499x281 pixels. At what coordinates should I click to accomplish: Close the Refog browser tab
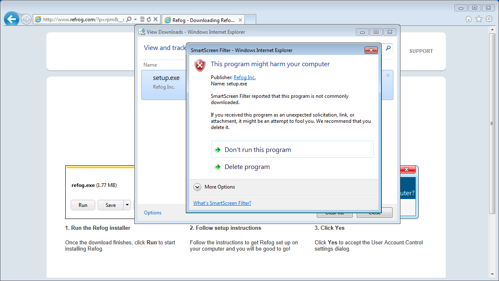point(240,20)
